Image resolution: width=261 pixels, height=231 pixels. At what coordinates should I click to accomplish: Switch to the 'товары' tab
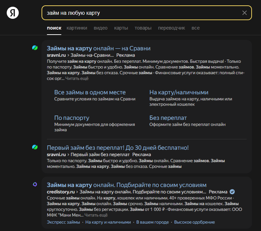pyautogui.click(x=143, y=28)
